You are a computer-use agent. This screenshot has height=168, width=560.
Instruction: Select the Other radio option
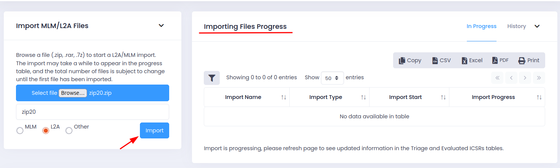click(x=69, y=130)
